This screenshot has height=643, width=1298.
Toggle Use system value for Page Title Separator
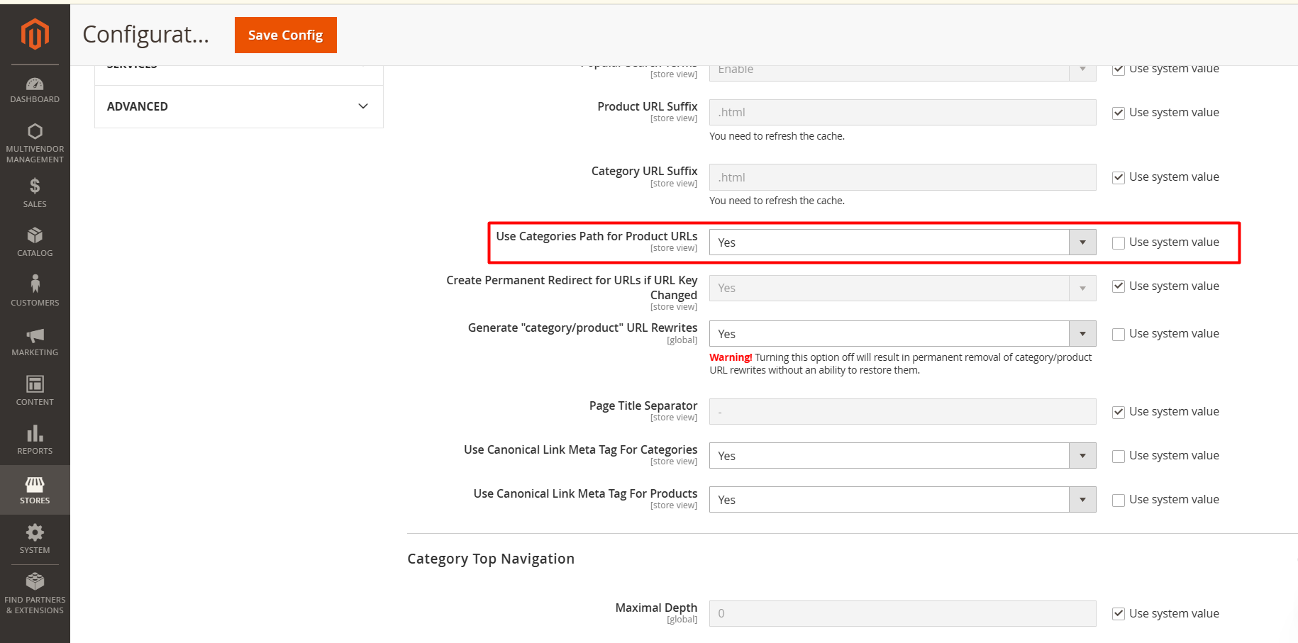1119,412
